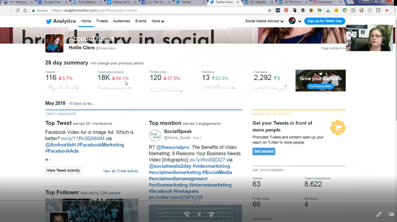Switch to the Edit Webpage browser tab
Screen dimensions: 397x222
[18, 2]
